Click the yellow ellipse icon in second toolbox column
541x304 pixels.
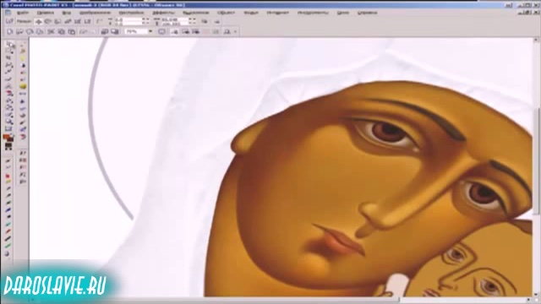tap(23, 86)
